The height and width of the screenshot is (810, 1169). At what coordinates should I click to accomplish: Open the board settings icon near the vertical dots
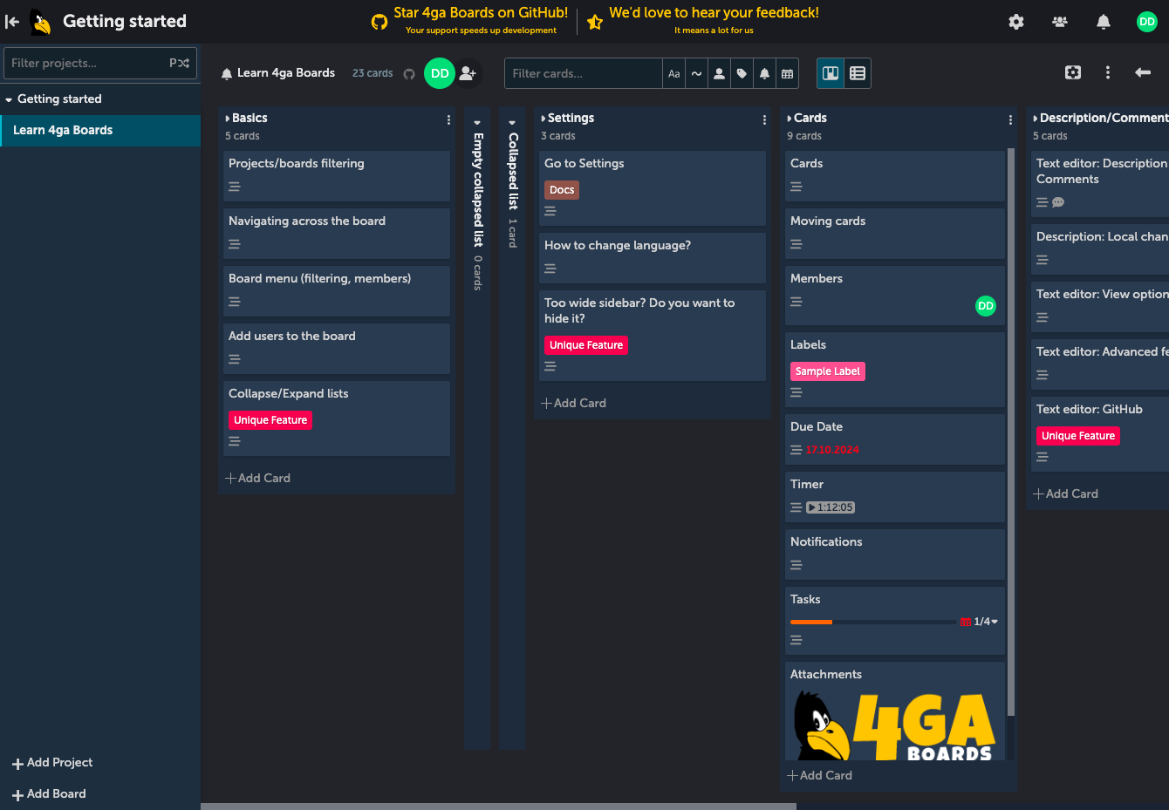[x=1073, y=72]
